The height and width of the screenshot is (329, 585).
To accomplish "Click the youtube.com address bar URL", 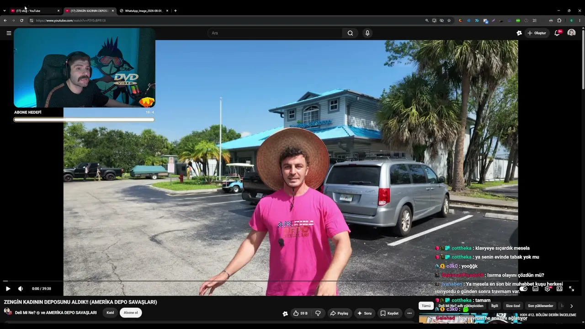I will coord(71,21).
